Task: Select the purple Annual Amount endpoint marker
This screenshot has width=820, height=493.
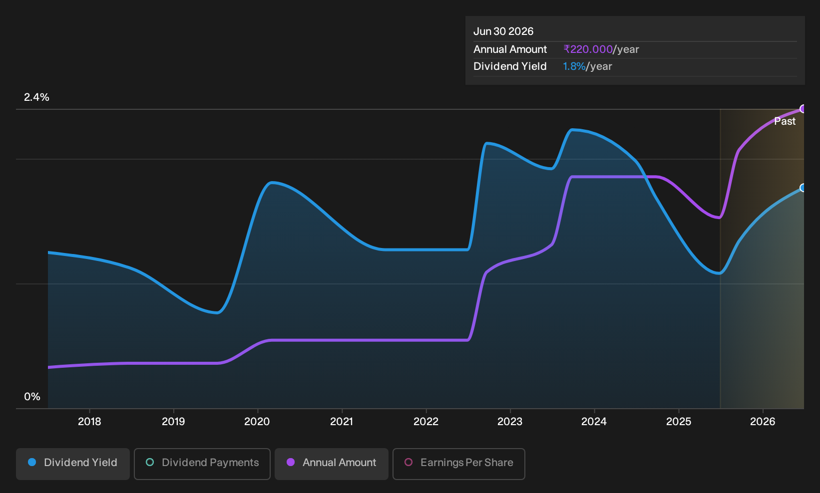Action: (x=803, y=109)
